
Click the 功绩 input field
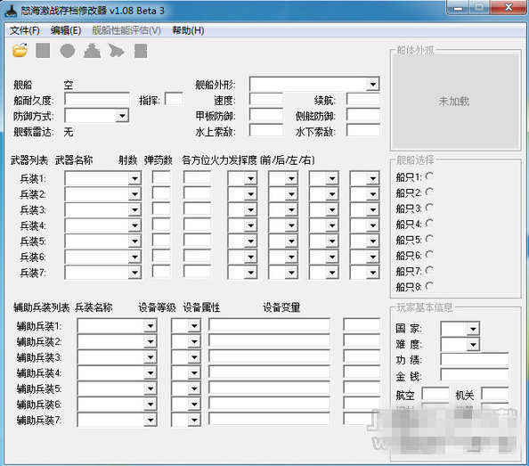pos(475,359)
